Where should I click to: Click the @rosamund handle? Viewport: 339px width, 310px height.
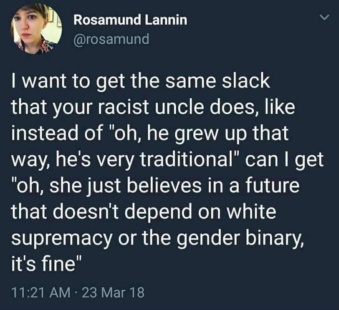pyautogui.click(x=112, y=39)
